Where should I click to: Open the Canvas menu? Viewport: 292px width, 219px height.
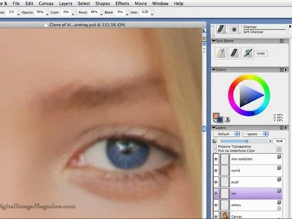click(x=46, y=4)
